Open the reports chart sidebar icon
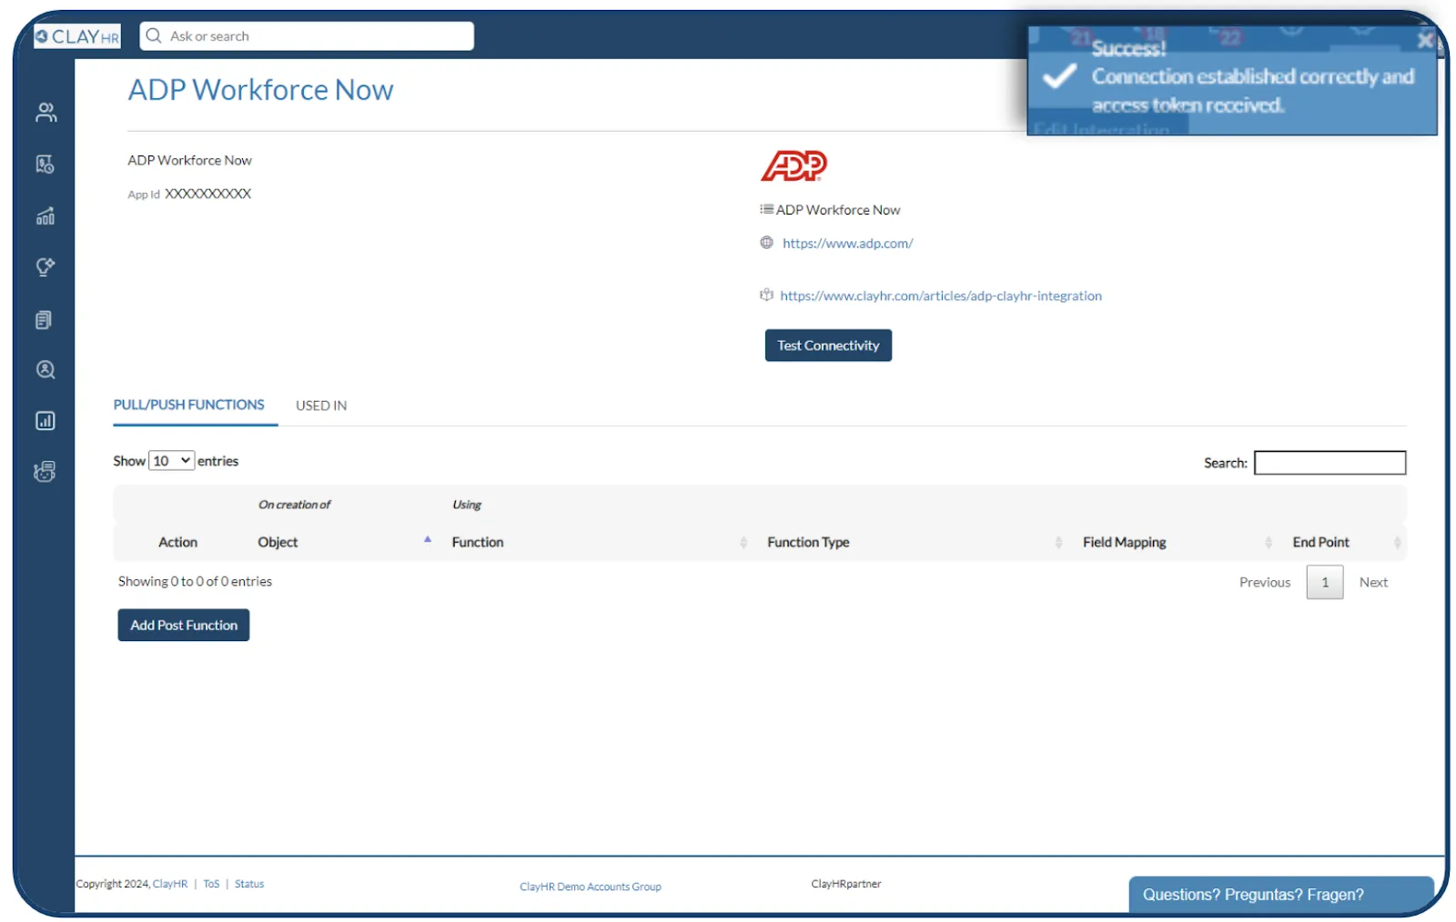The width and height of the screenshot is (1456, 922). [x=45, y=421]
